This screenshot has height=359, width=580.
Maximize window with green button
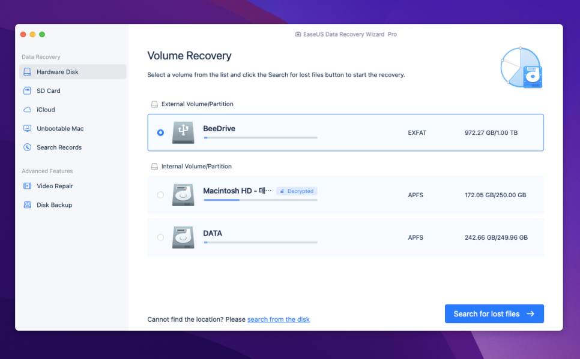click(x=42, y=34)
